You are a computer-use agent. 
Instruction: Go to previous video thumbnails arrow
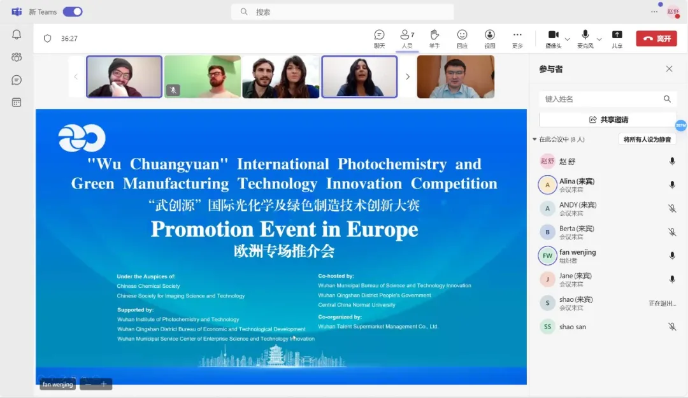(76, 77)
